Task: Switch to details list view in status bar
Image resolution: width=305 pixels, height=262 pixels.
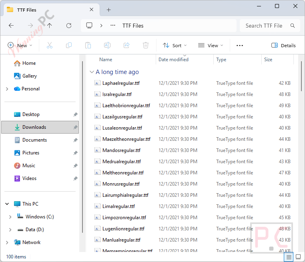Action: tap(289, 257)
